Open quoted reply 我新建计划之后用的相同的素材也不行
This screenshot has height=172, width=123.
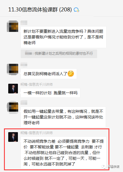click(x=59, y=54)
